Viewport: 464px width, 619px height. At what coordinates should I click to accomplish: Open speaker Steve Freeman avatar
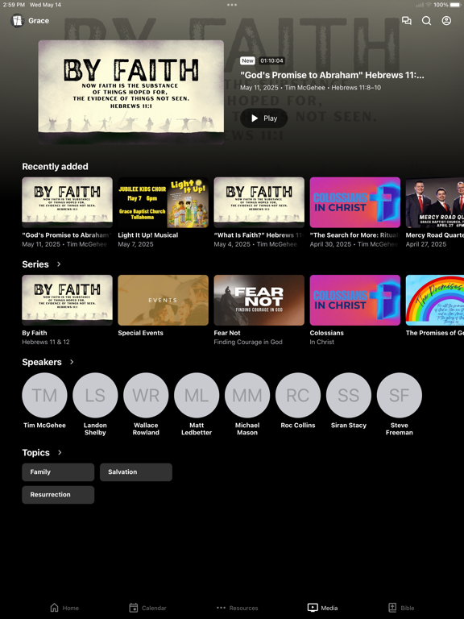[400, 395]
